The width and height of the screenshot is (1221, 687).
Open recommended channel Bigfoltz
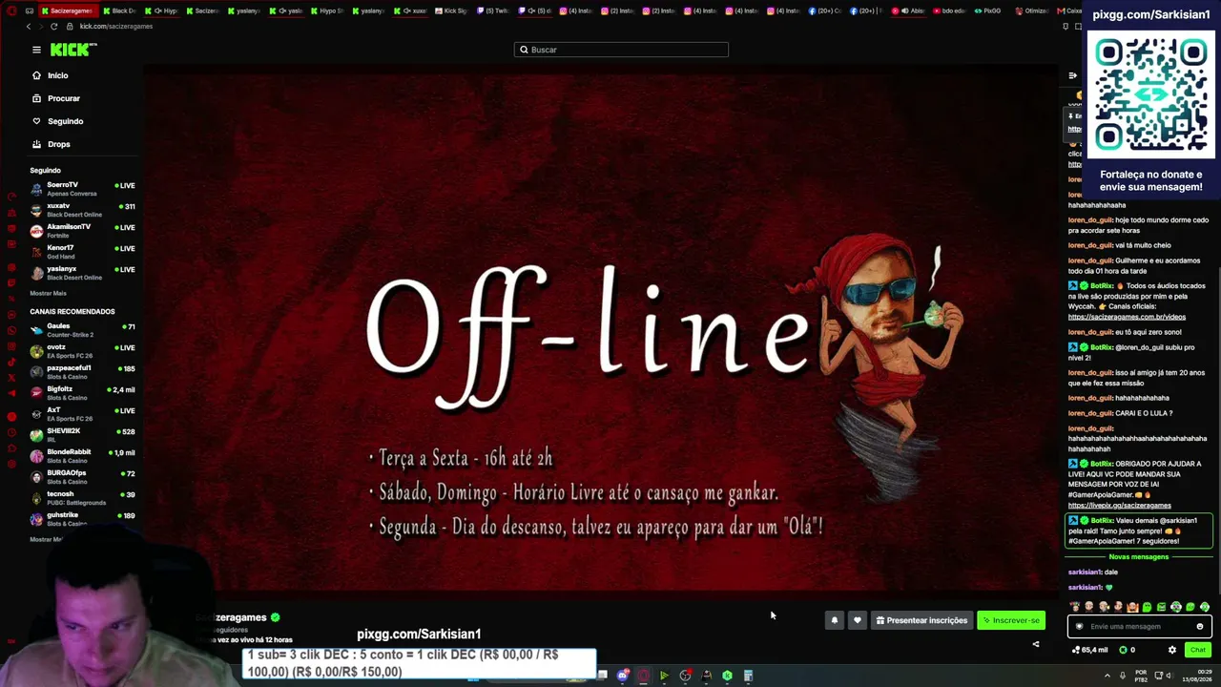[83, 393]
